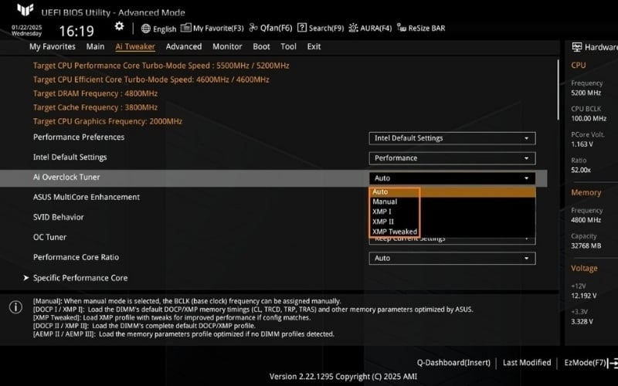The height and width of the screenshot is (386, 618).
Task: Select Manual from Ai Overclock Tuner list
Action: pos(385,201)
